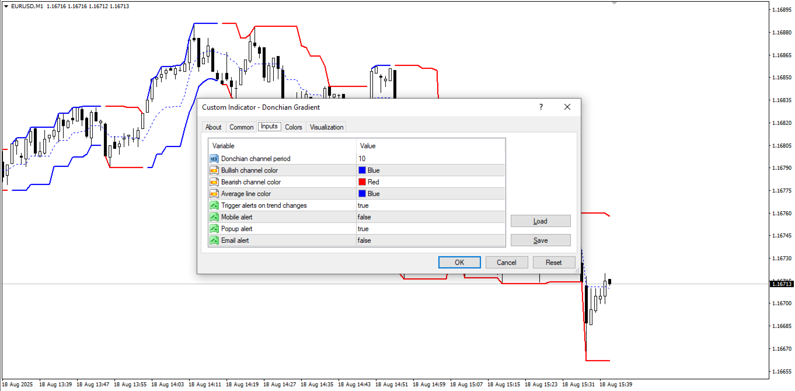Select the Popup alert label
This screenshot has height=391, width=795.
[x=237, y=229]
